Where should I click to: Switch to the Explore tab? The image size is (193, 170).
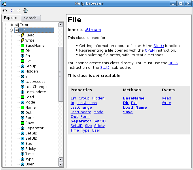point(11,18)
